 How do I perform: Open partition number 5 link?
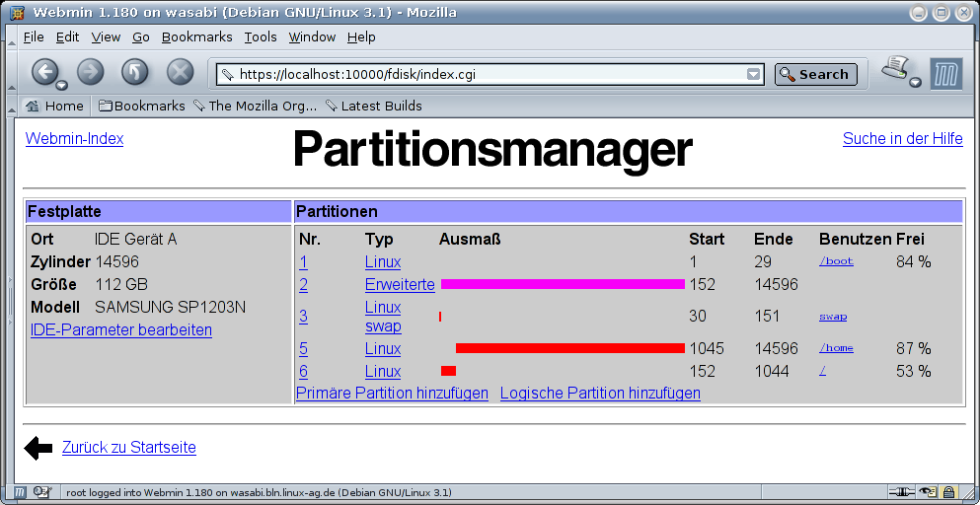click(303, 349)
